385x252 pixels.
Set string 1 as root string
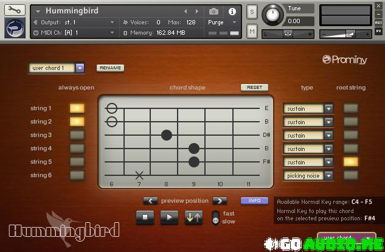(x=350, y=108)
